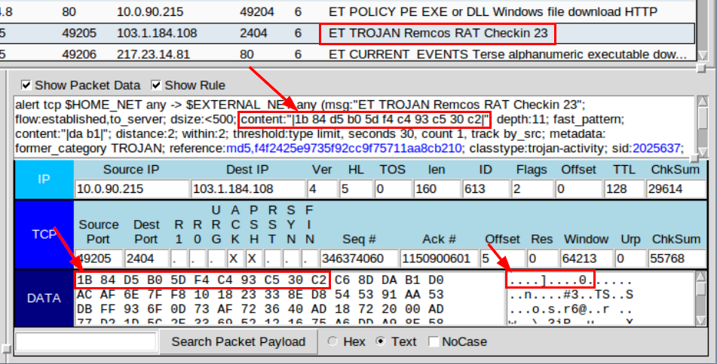Select the ET CURRENT_EVENTS Terse alphanumeric row
This screenshot has width=717, height=364.
(348, 54)
